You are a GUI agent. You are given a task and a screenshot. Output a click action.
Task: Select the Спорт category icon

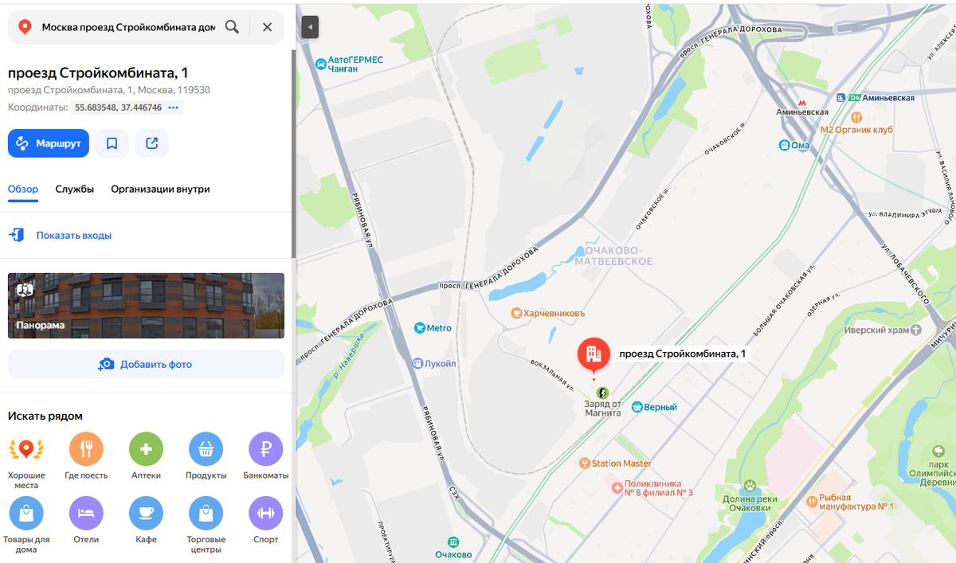[265, 514]
